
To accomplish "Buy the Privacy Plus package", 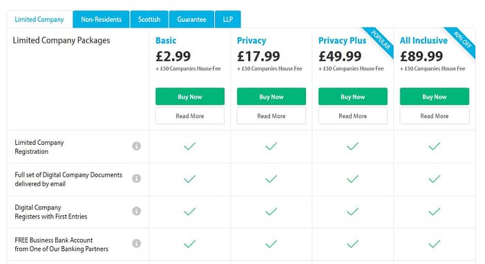I will tap(352, 97).
